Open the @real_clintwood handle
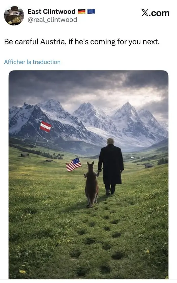177x283 pixels. pos(52,19)
